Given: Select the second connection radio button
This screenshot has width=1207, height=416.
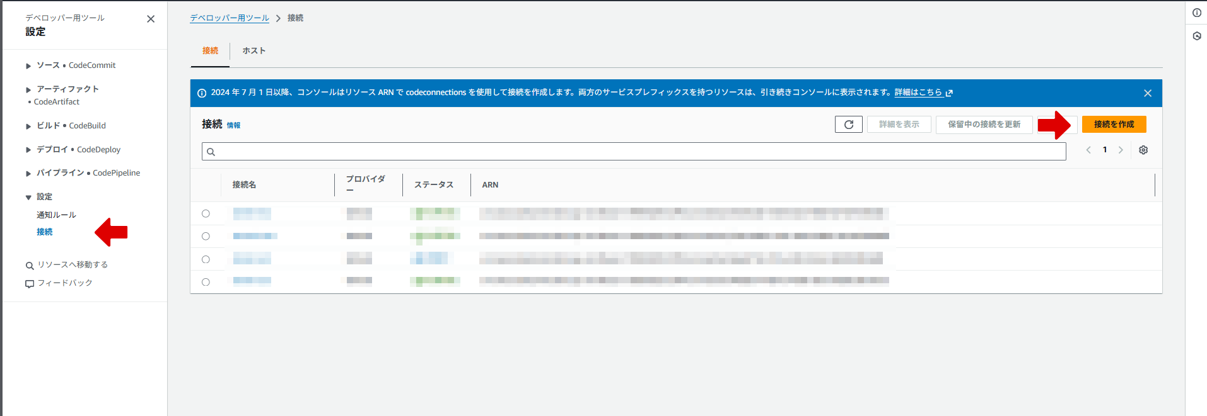Looking at the screenshot, I should [206, 236].
